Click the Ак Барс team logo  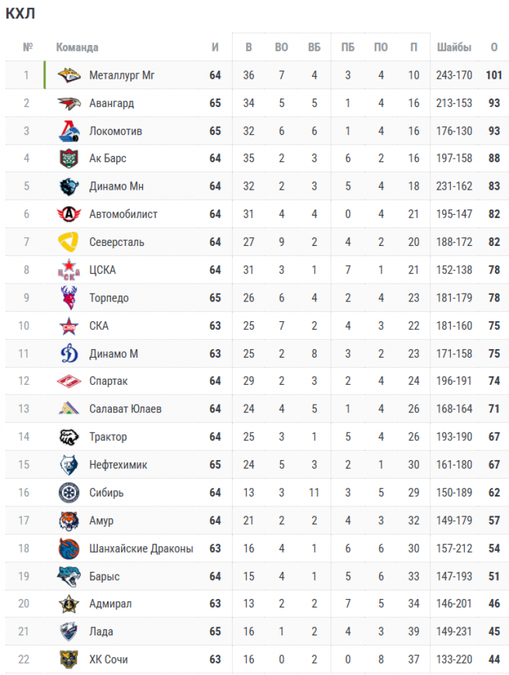tap(69, 159)
